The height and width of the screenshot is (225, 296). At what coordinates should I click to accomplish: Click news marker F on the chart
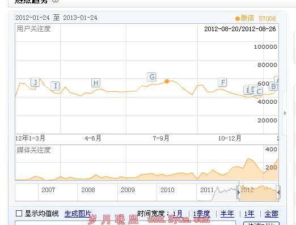click(x=223, y=82)
